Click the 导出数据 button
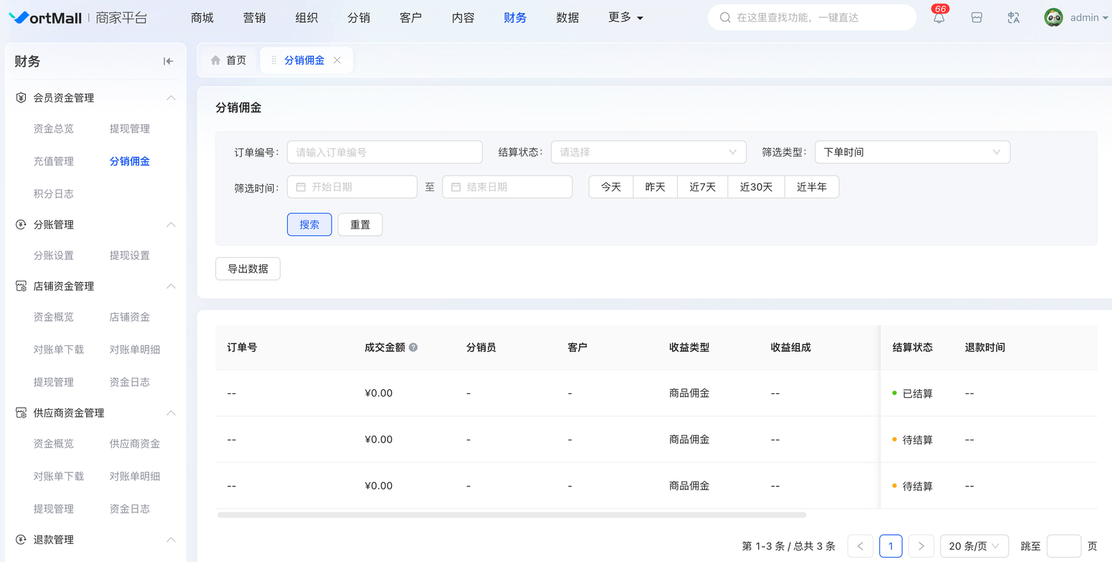 pyautogui.click(x=248, y=269)
